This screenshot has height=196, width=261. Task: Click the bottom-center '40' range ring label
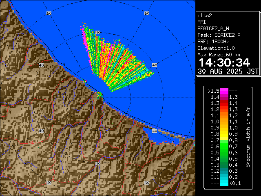(98, 163)
